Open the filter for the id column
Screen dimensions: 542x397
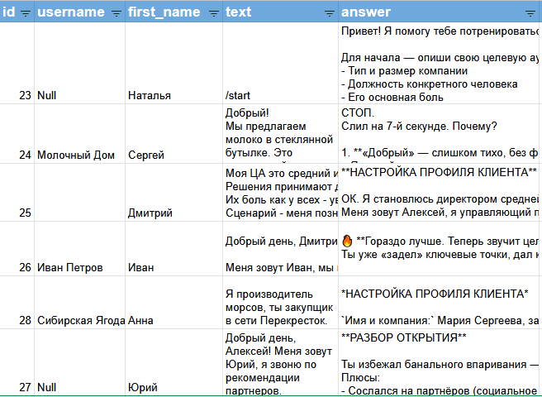[x=25, y=12]
